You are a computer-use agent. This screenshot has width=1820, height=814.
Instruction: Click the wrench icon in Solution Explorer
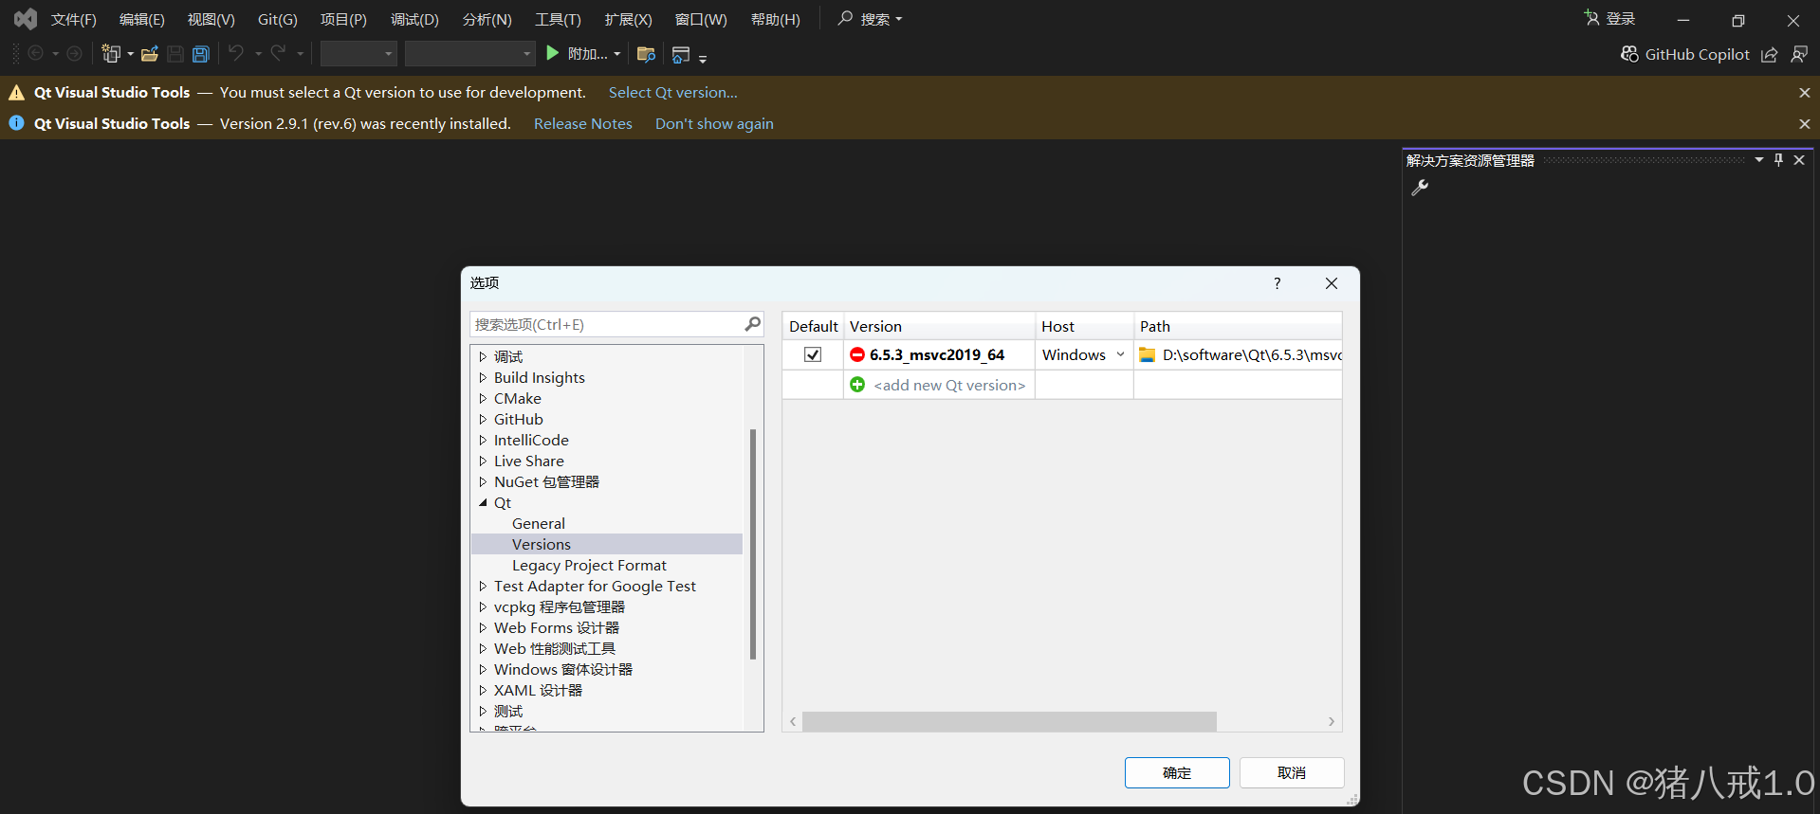(x=1420, y=188)
